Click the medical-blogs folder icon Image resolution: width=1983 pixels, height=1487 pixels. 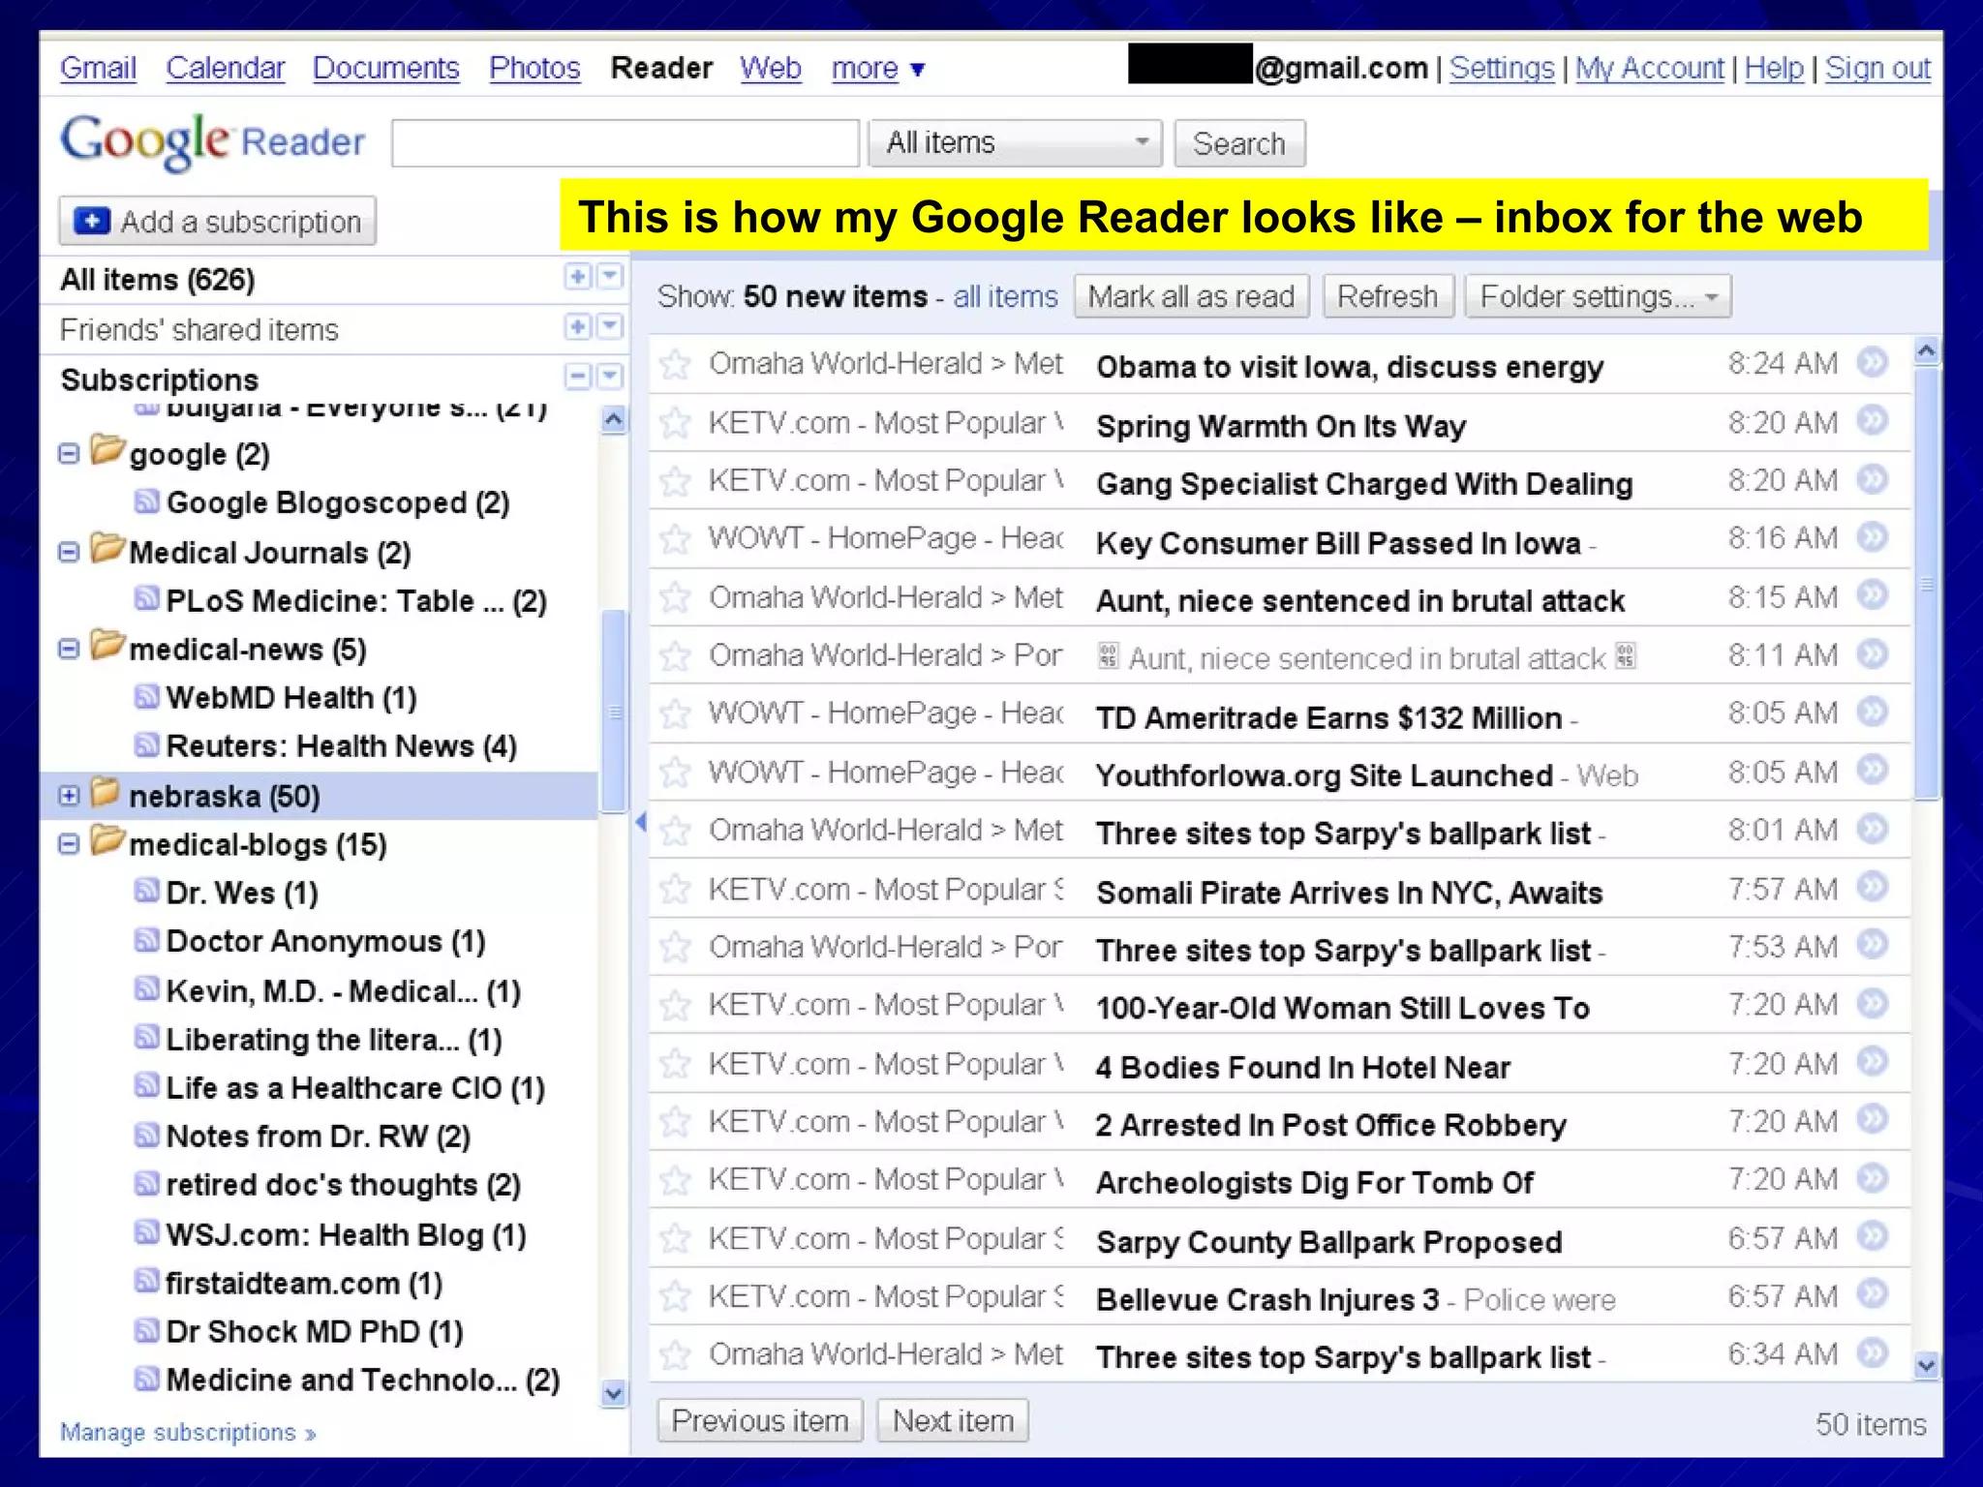tap(107, 839)
